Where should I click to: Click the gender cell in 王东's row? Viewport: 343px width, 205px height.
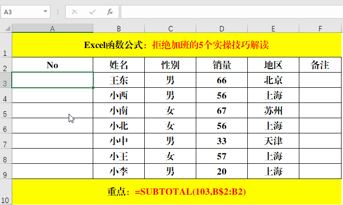click(170, 80)
